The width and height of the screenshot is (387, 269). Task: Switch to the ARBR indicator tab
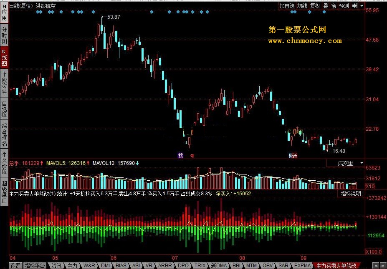[164, 266]
